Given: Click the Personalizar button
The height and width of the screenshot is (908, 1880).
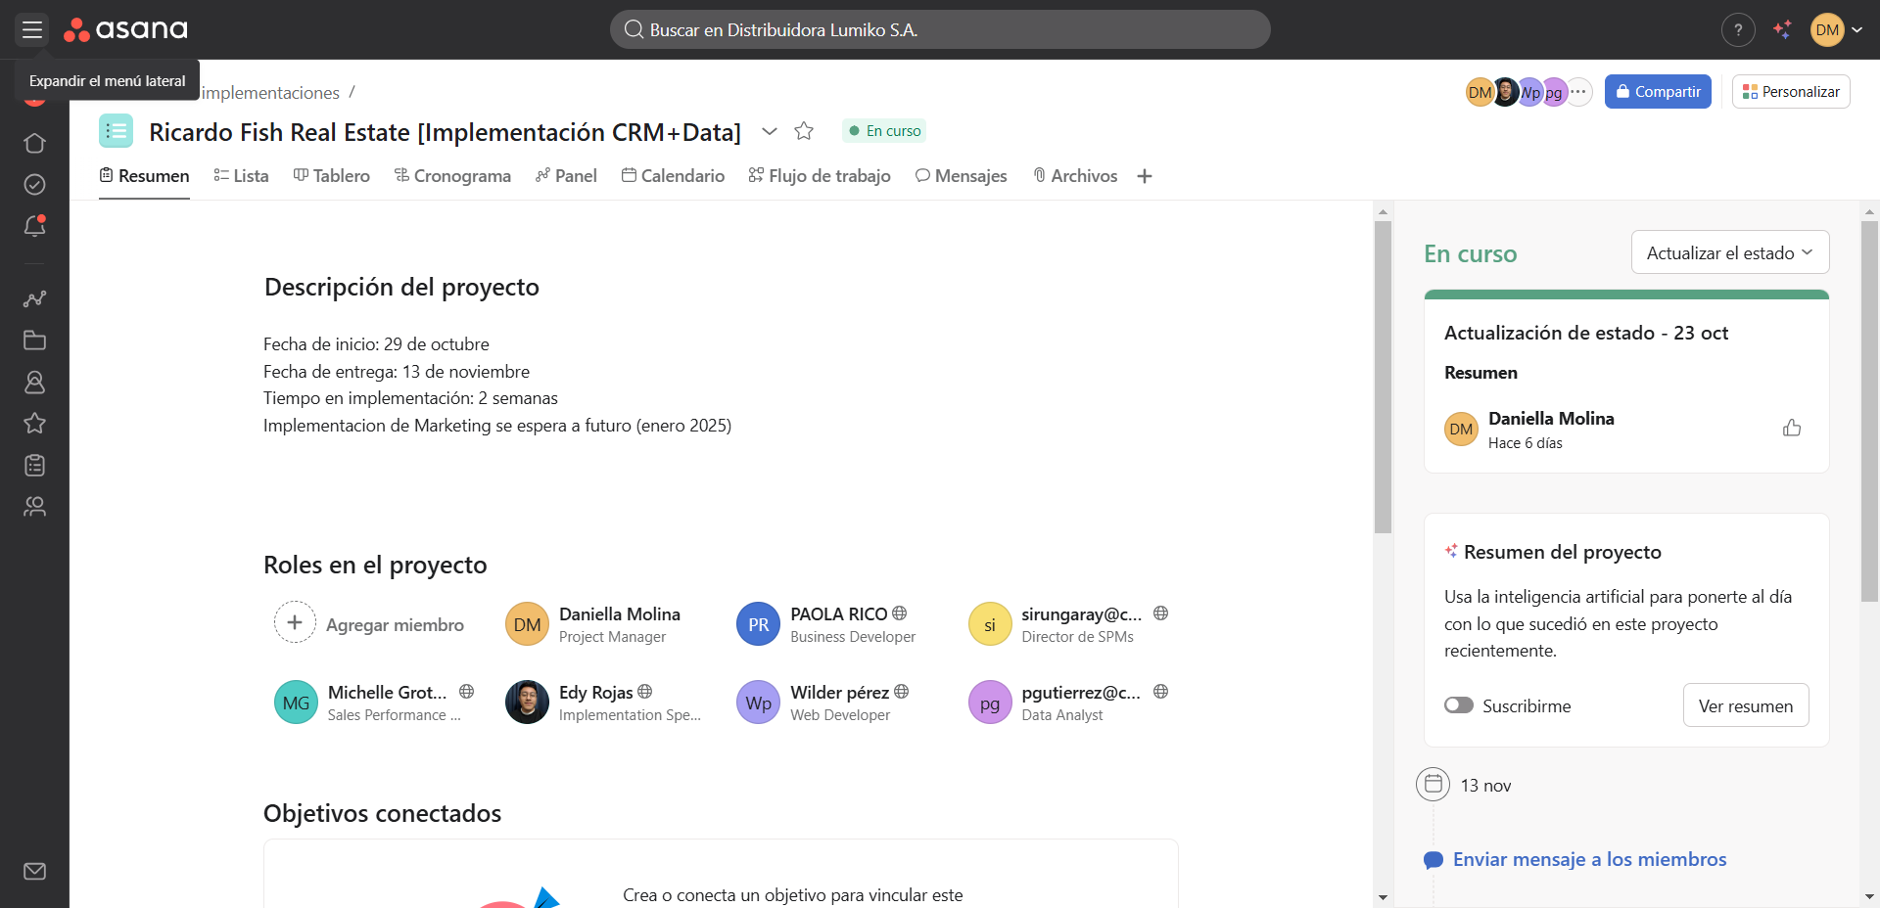Looking at the screenshot, I should click(x=1791, y=92).
